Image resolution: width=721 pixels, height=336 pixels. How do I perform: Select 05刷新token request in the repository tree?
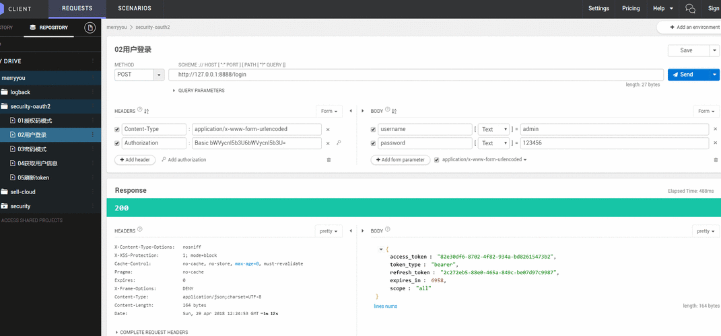coord(34,177)
